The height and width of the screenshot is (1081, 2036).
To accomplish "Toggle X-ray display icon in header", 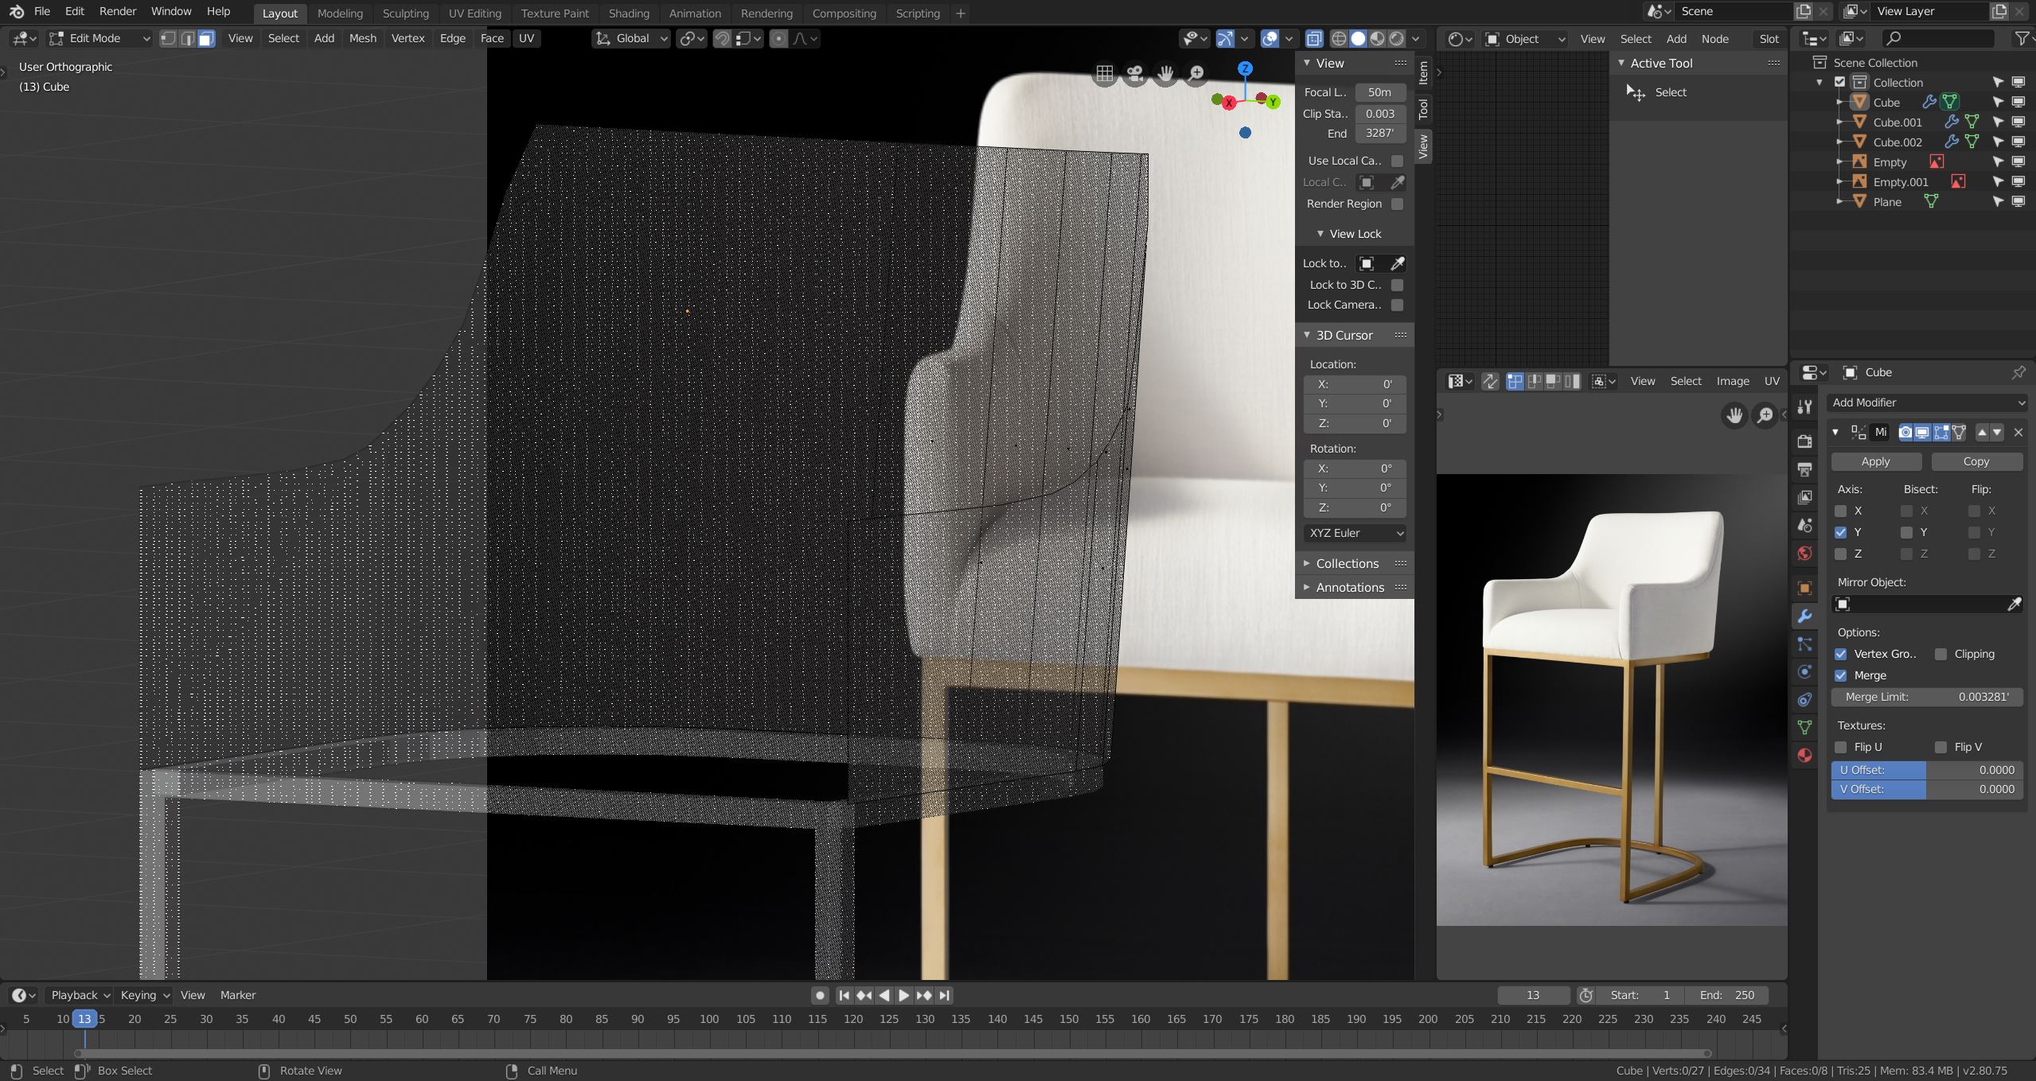I will 1314,38.
